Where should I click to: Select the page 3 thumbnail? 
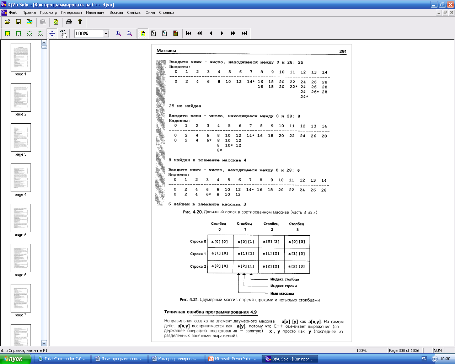(21, 138)
